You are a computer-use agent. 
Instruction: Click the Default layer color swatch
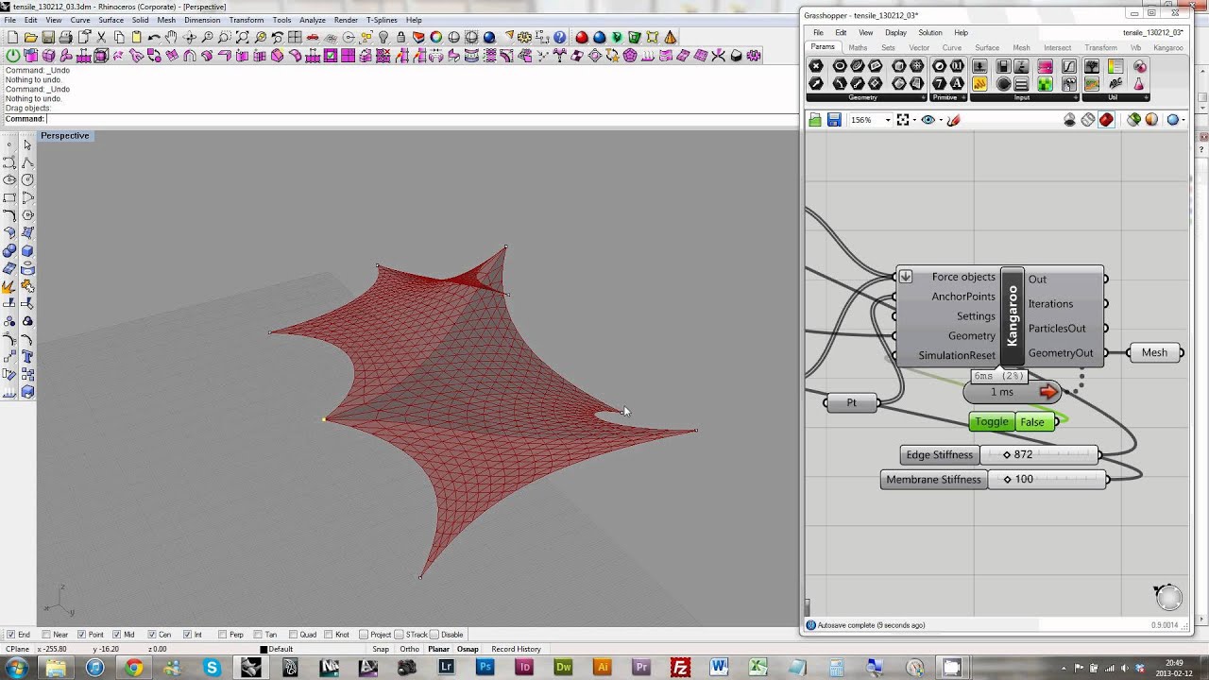(x=264, y=649)
